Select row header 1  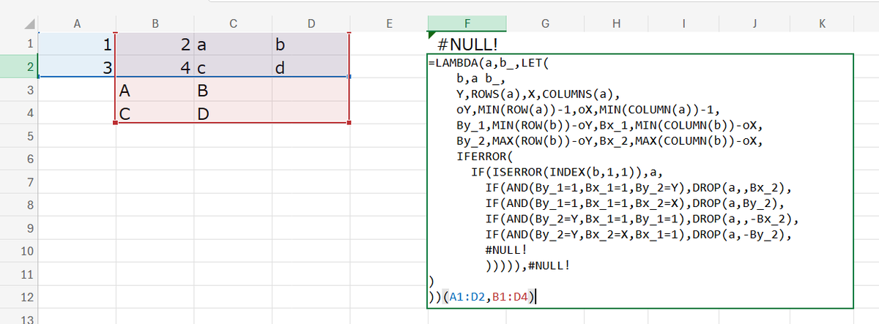coord(18,44)
